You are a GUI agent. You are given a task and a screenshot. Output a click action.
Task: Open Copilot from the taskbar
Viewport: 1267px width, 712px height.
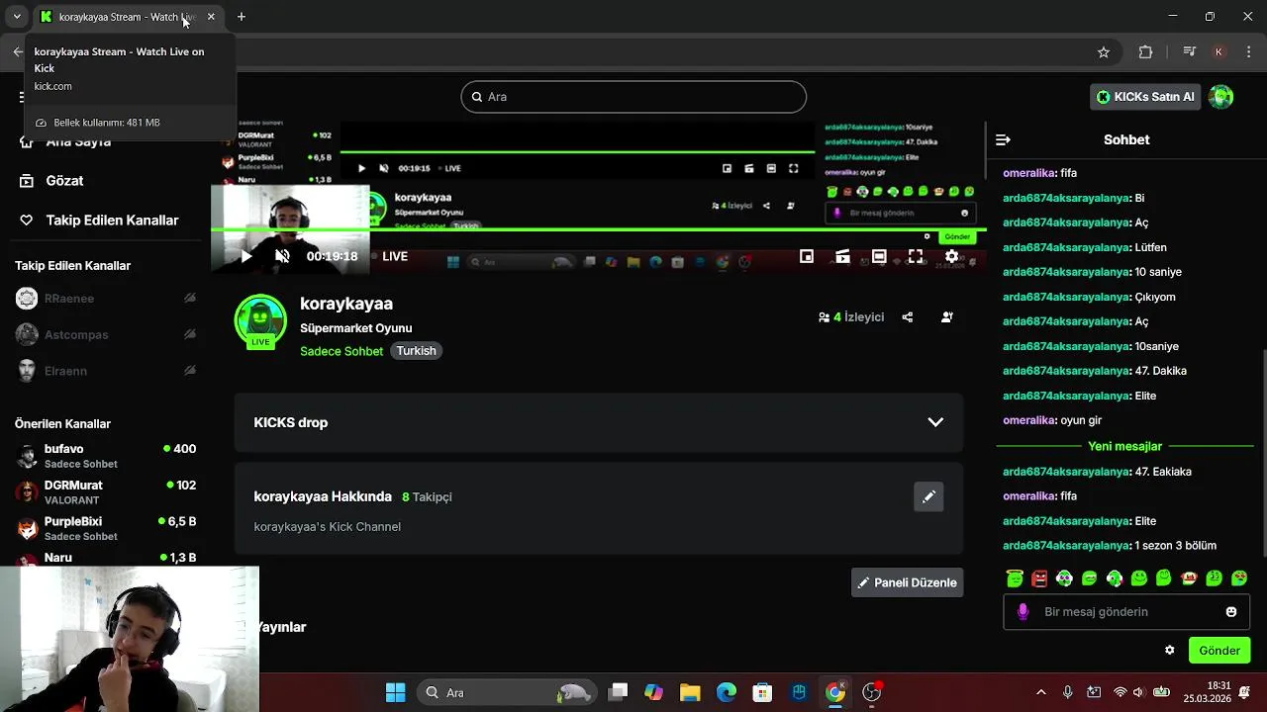[x=653, y=692]
